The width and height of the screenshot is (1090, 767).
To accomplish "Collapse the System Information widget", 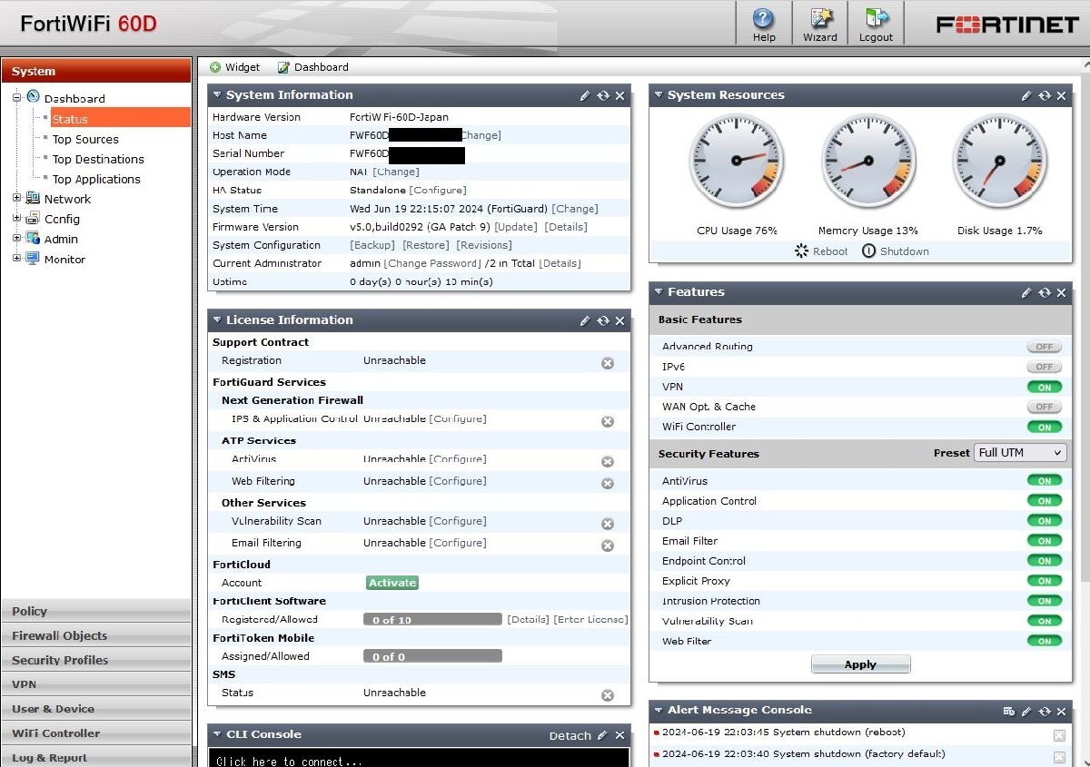I will (x=216, y=95).
